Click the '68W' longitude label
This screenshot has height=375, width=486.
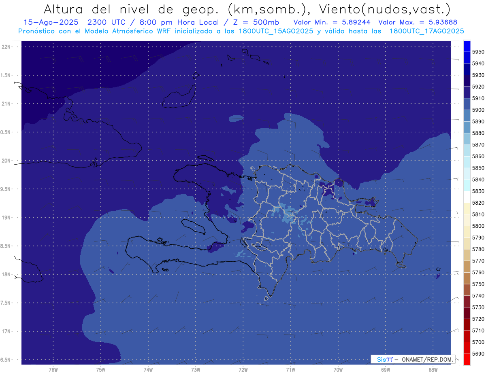point(433,369)
